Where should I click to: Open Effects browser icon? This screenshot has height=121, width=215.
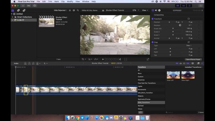[x=198, y=63]
